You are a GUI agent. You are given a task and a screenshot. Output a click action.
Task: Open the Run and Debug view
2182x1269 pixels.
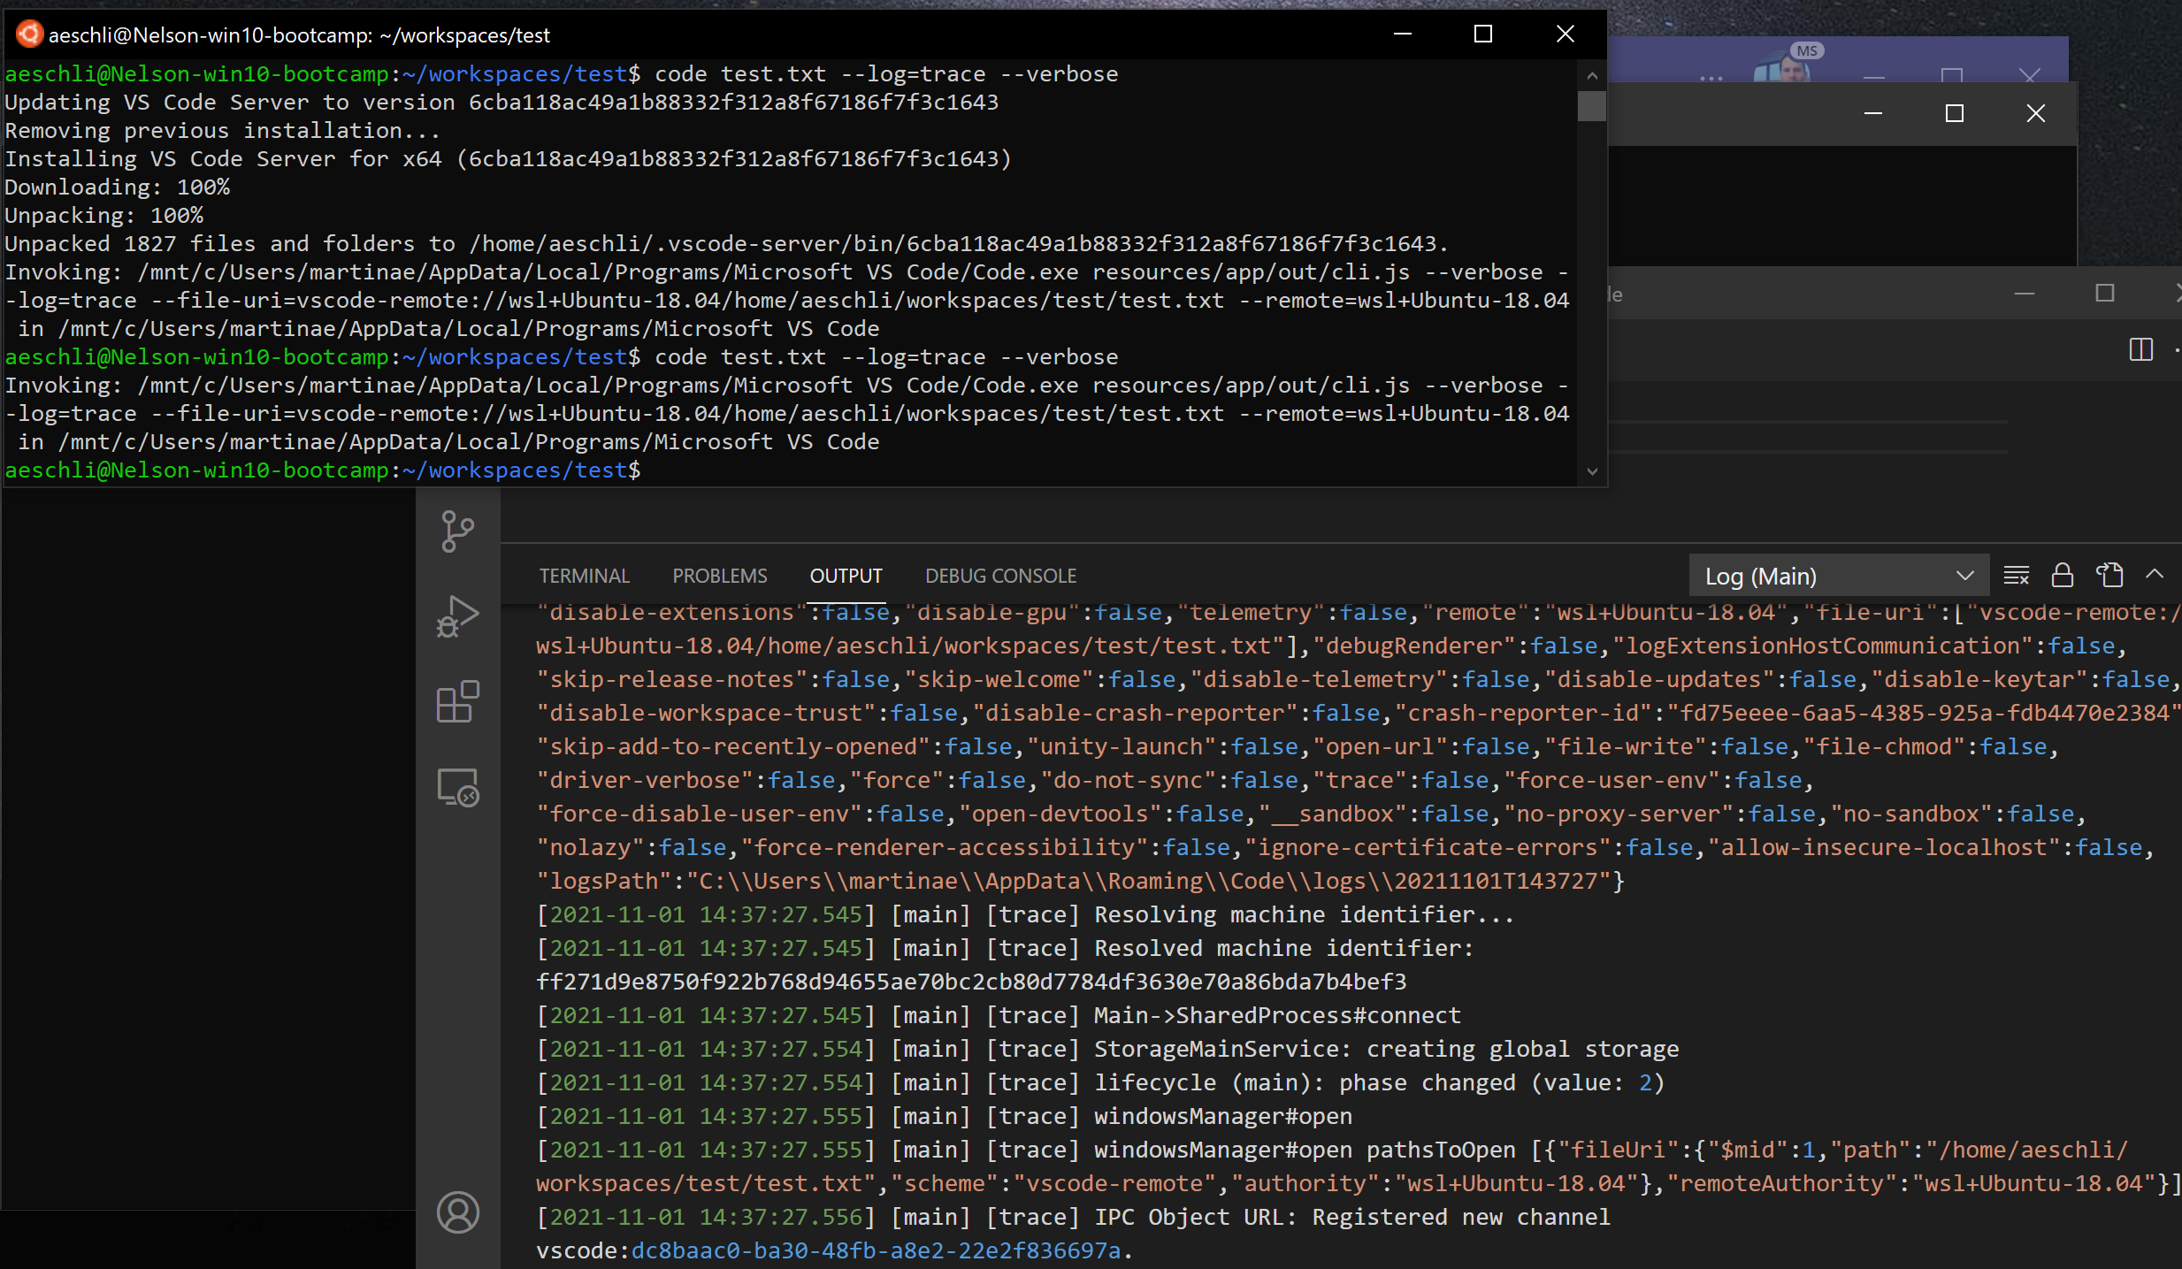pos(458,616)
